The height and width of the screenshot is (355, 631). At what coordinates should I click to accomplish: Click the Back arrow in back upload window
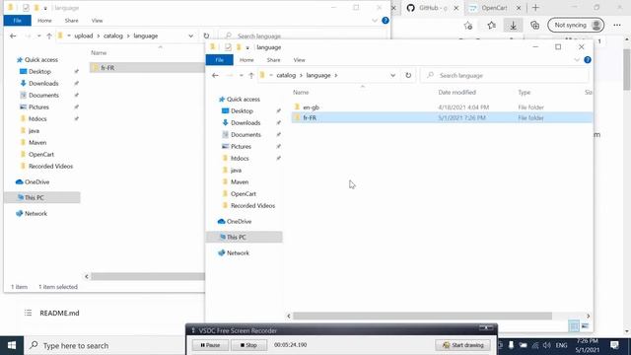click(x=13, y=35)
